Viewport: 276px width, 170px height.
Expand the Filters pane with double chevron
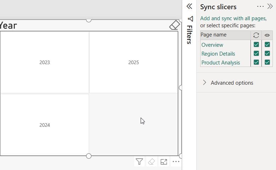[189, 6]
